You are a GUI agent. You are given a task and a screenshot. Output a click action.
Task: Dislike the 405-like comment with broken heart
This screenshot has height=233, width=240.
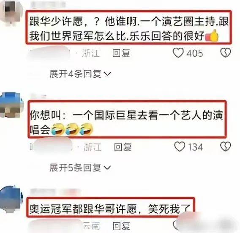tap(226, 53)
